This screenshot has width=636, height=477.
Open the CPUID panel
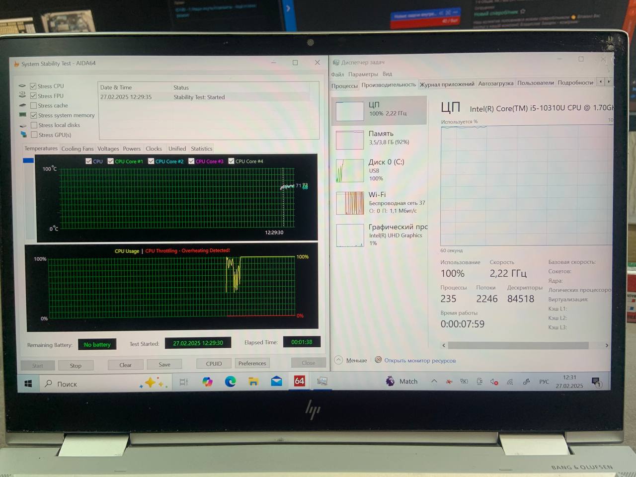tap(214, 364)
